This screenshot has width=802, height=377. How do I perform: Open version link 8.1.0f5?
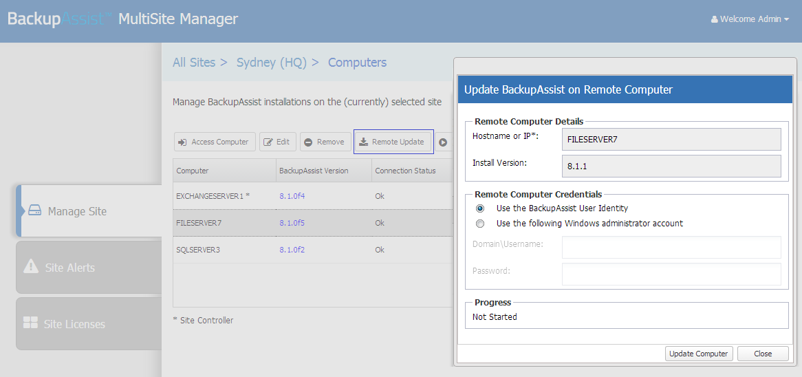tap(292, 223)
